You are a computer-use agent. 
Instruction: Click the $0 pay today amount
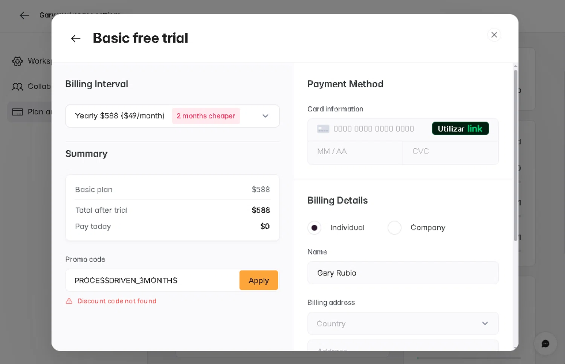[x=265, y=226]
